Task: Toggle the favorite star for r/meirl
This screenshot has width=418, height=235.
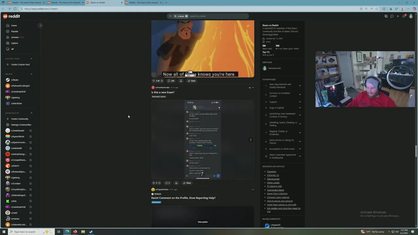Action: coord(30,213)
